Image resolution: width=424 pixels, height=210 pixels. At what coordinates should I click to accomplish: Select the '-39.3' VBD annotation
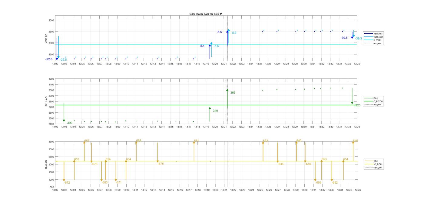[x=358, y=38]
